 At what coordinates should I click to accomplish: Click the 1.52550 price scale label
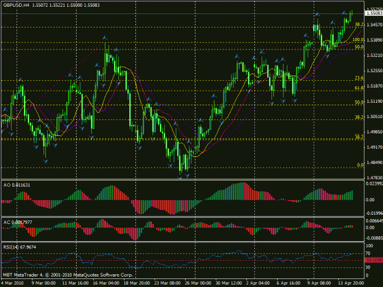point(374,71)
